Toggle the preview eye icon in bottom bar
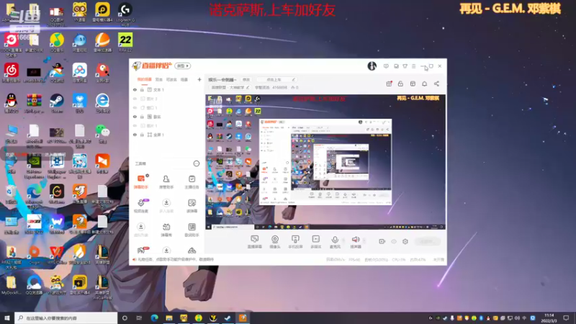 (393, 241)
